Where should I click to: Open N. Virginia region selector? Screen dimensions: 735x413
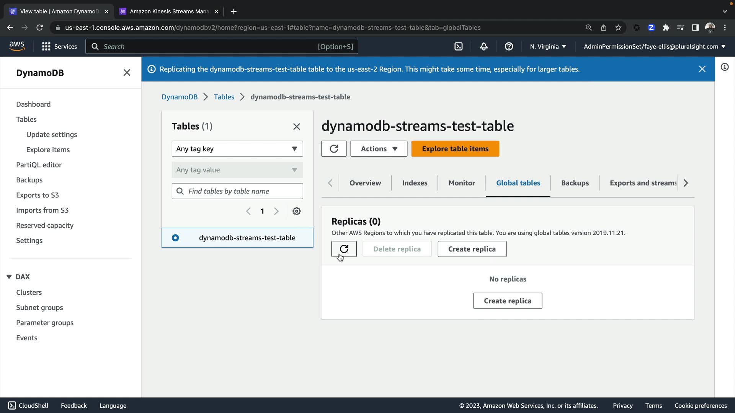547,46
